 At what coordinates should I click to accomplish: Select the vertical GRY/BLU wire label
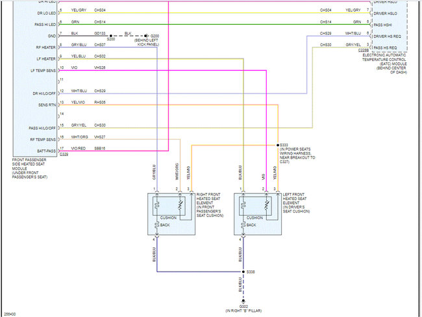pos(155,172)
